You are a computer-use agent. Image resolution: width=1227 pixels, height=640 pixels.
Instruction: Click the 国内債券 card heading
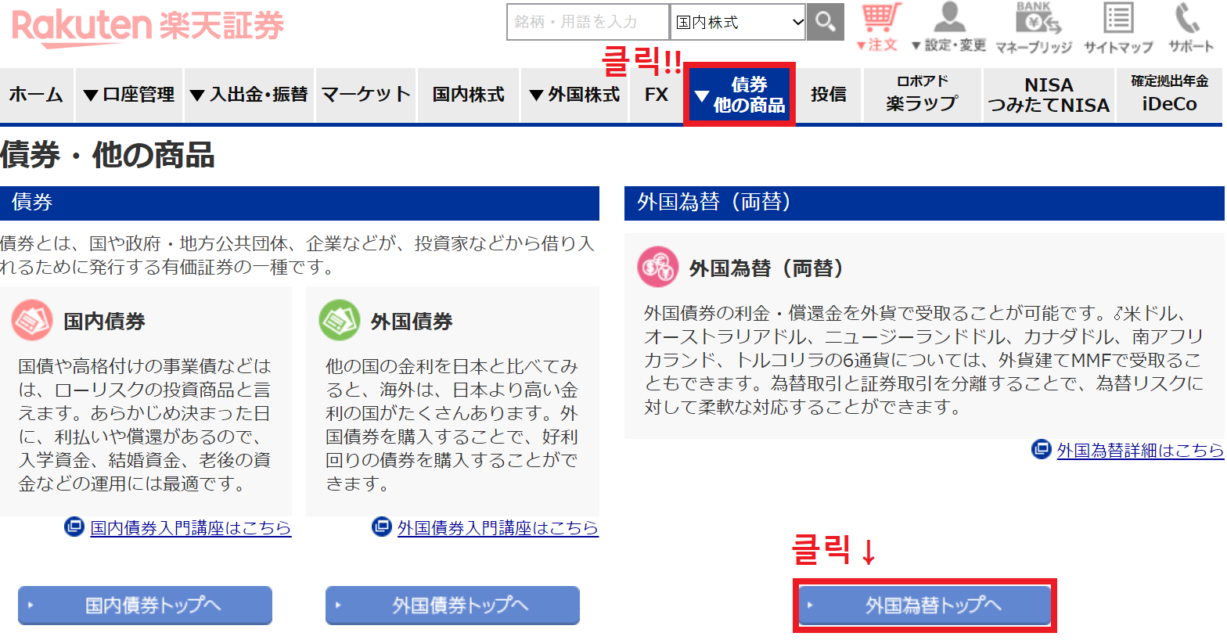pyautogui.click(x=104, y=321)
